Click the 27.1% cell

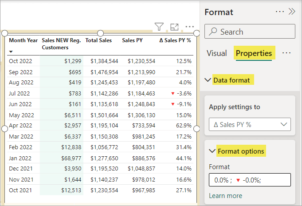pos(184,190)
